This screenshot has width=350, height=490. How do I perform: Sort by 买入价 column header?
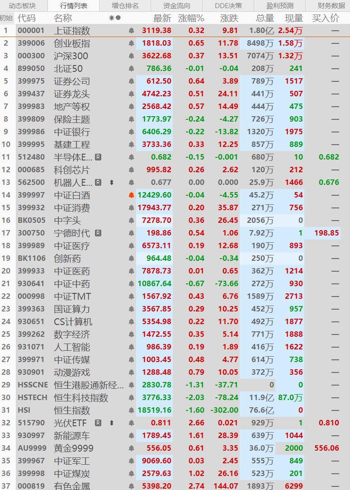(325, 18)
